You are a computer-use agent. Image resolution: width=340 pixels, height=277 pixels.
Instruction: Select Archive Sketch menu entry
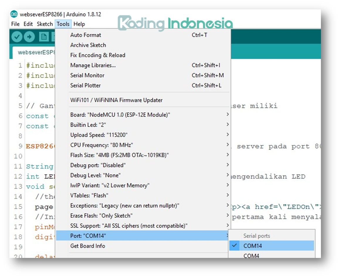(143, 45)
